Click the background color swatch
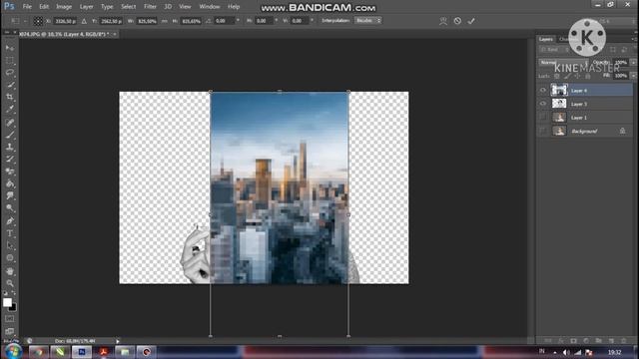This screenshot has width=639, height=359. tap(13, 307)
